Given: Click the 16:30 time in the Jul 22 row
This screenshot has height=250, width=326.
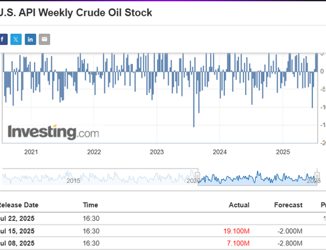Looking at the screenshot, I should [91, 218].
